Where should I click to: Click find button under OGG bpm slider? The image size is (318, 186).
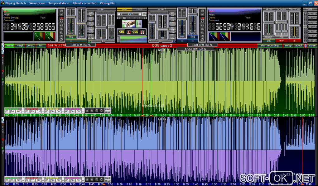click(x=193, y=37)
